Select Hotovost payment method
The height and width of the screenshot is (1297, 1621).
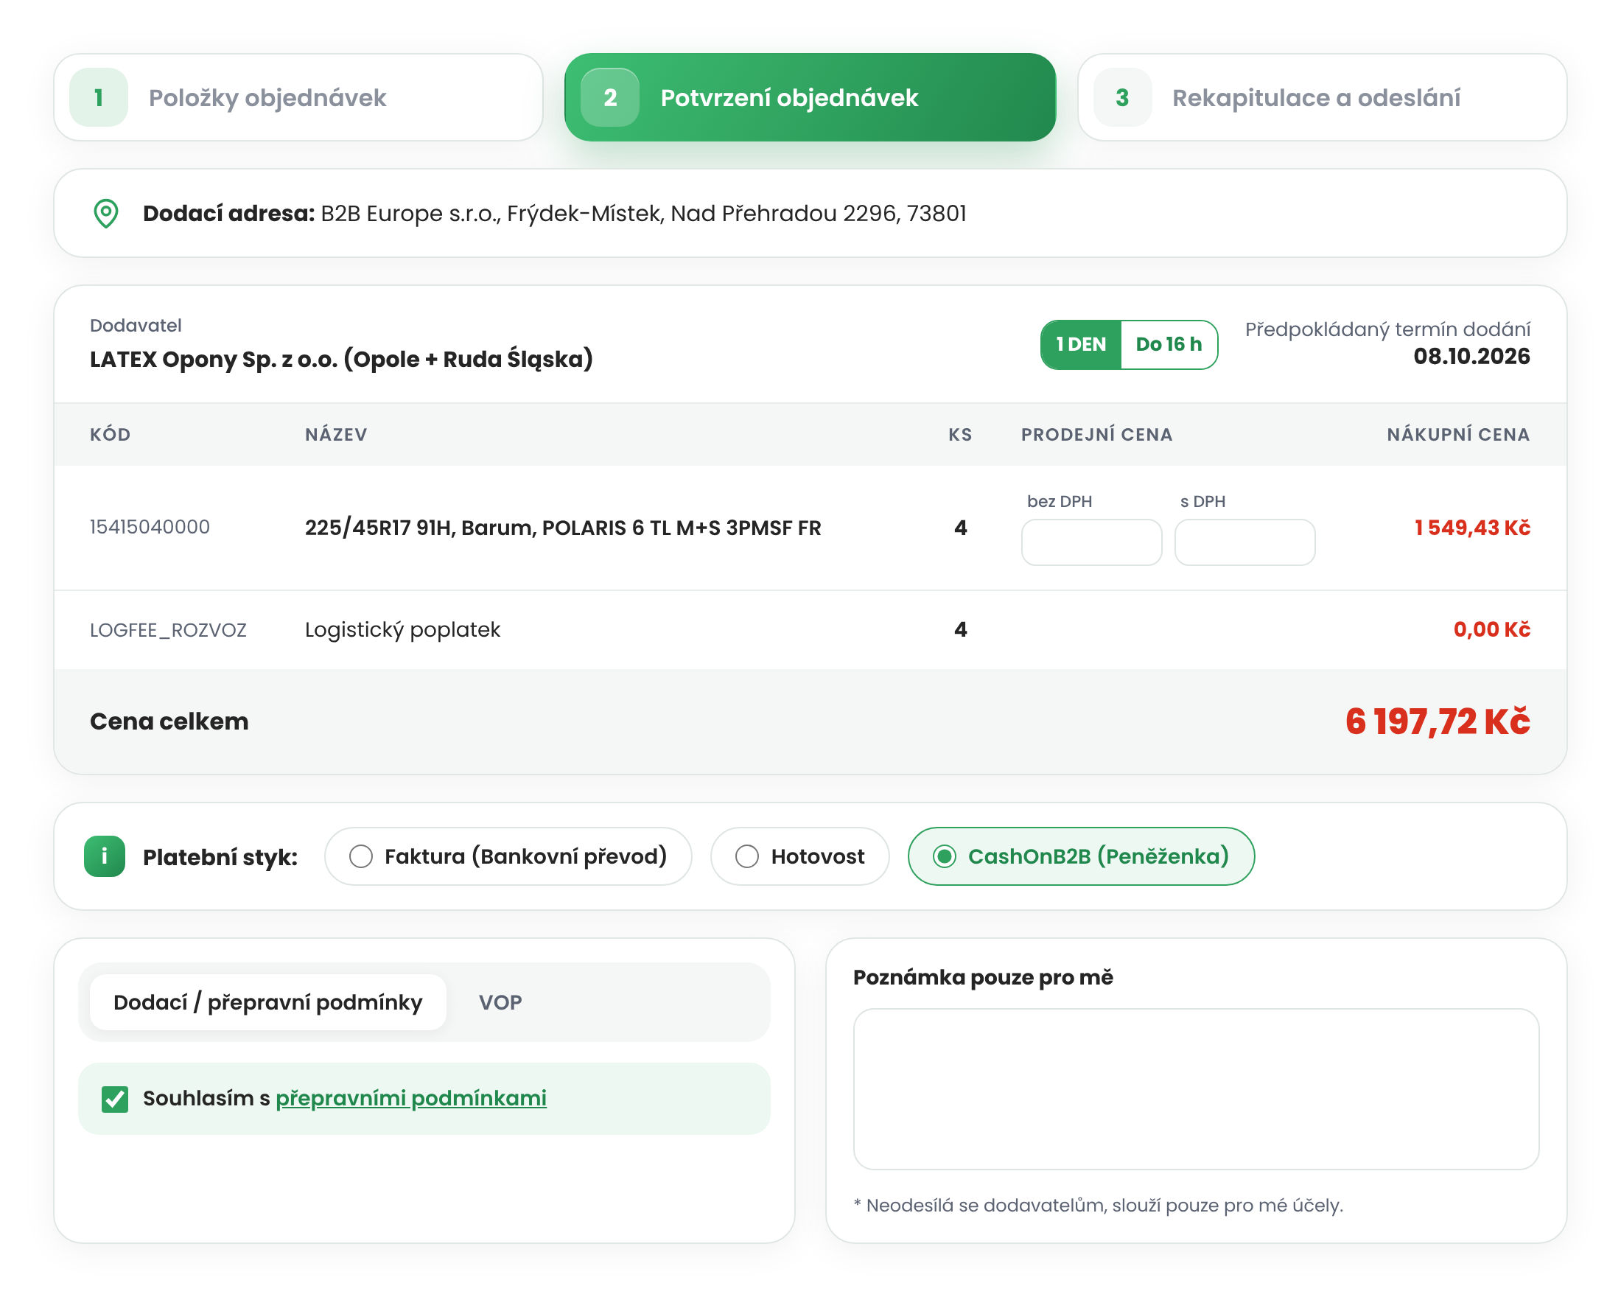point(800,856)
